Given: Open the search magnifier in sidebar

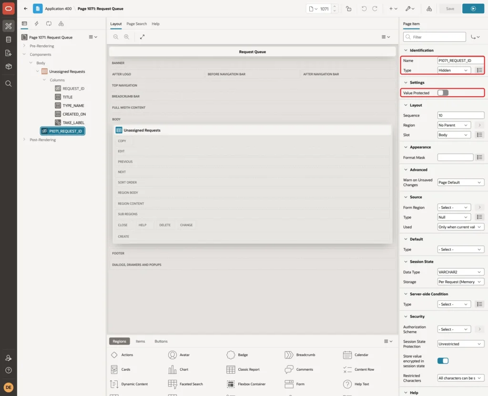Looking at the screenshot, I should coord(9,84).
